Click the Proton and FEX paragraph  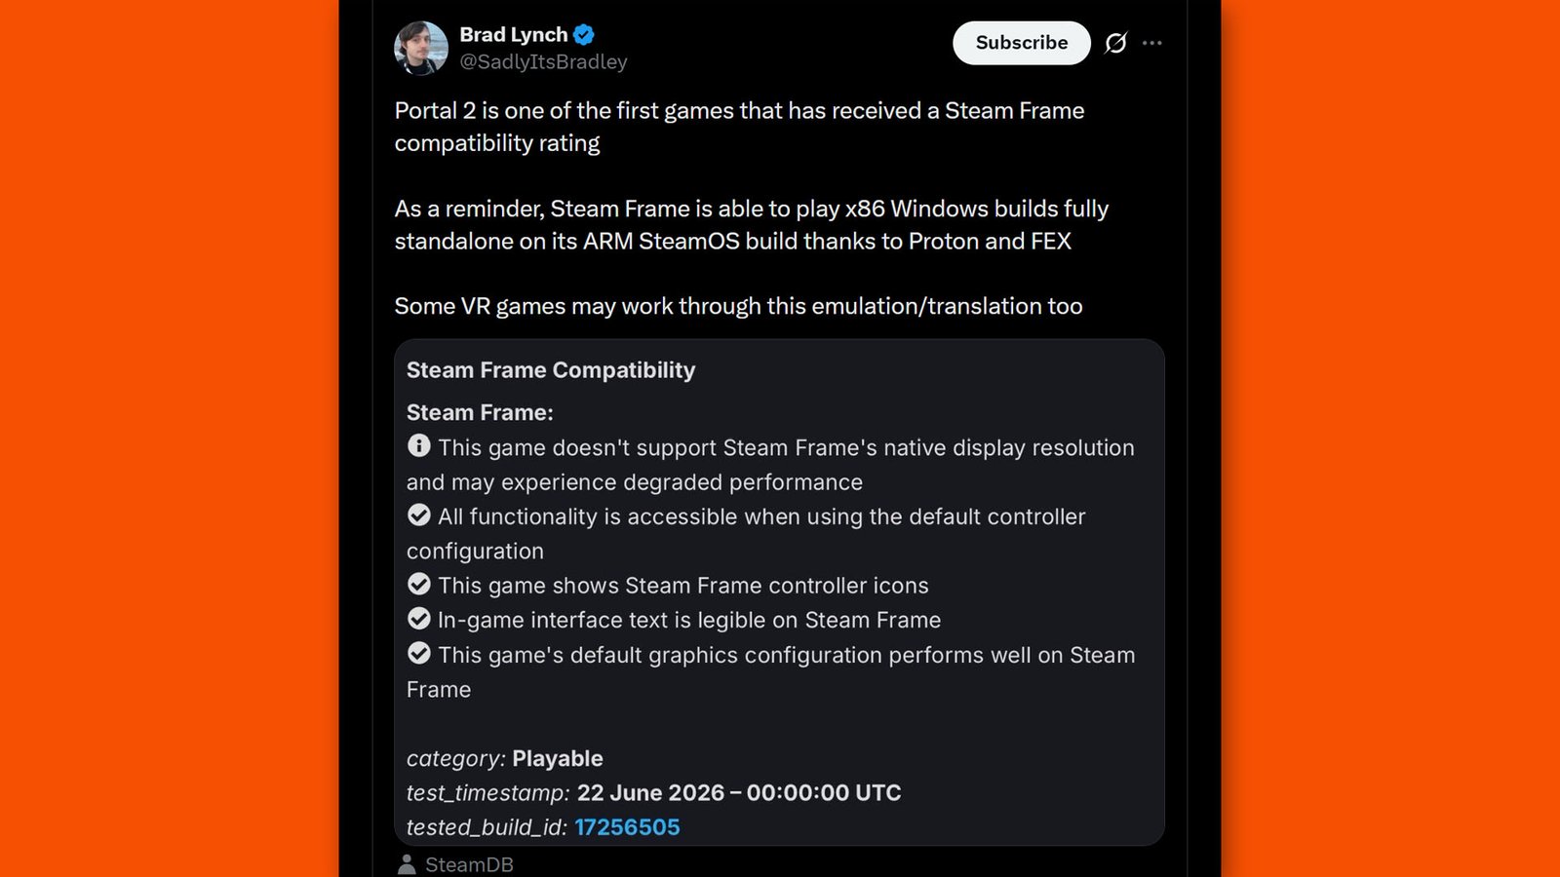click(752, 224)
